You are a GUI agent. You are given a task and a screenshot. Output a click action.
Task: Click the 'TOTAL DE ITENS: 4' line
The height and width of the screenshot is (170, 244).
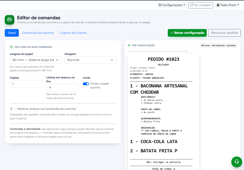click(x=163, y=169)
